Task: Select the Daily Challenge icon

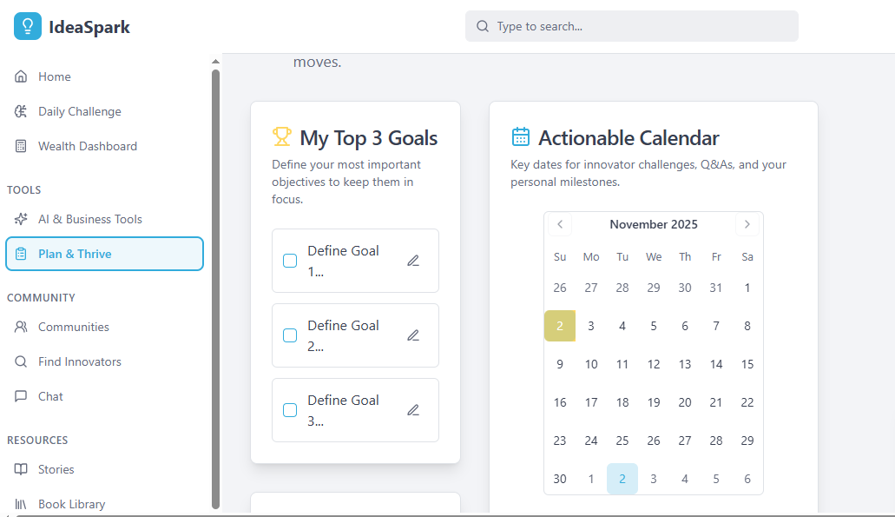Action: [21, 111]
